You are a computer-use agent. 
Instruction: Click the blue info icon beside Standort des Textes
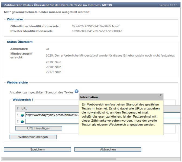76,91
